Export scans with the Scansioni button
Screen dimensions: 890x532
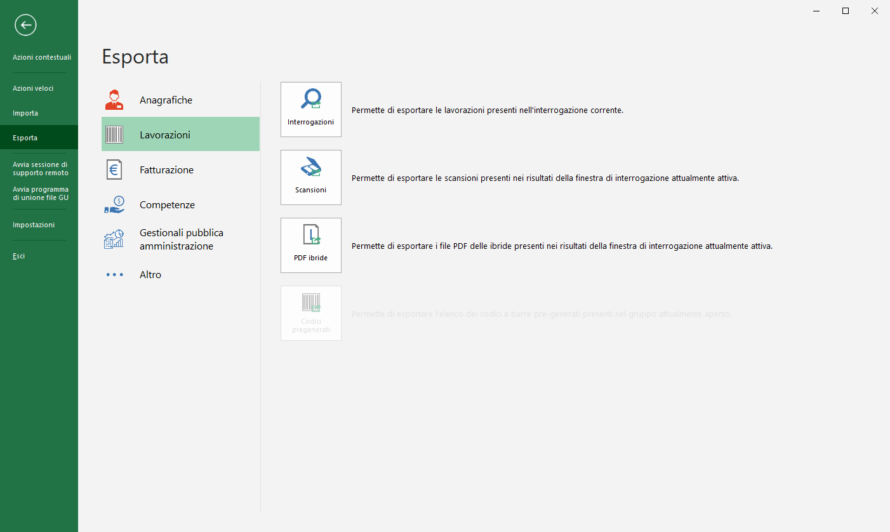click(x=310, y=177)
